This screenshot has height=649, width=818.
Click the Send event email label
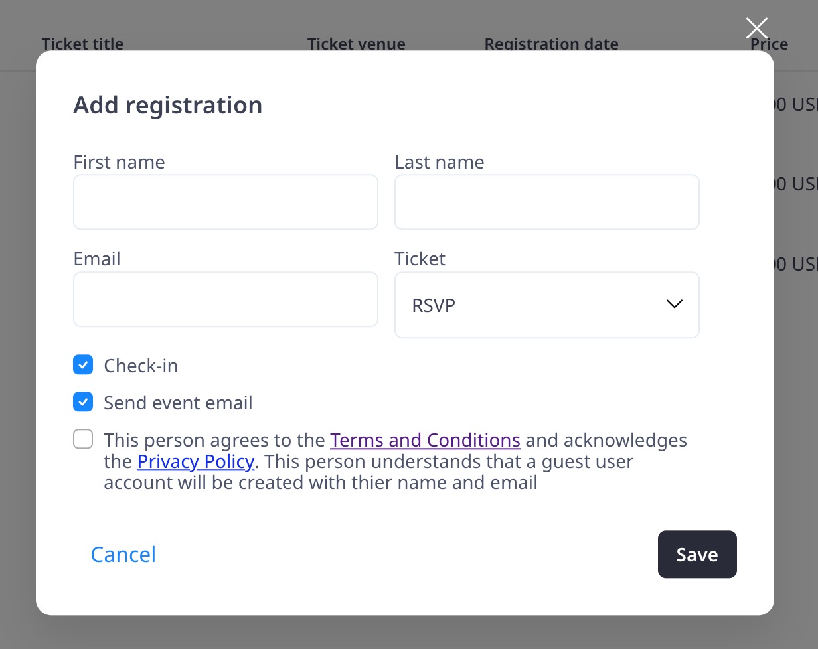pyautogui.click(x=178, y=403)
